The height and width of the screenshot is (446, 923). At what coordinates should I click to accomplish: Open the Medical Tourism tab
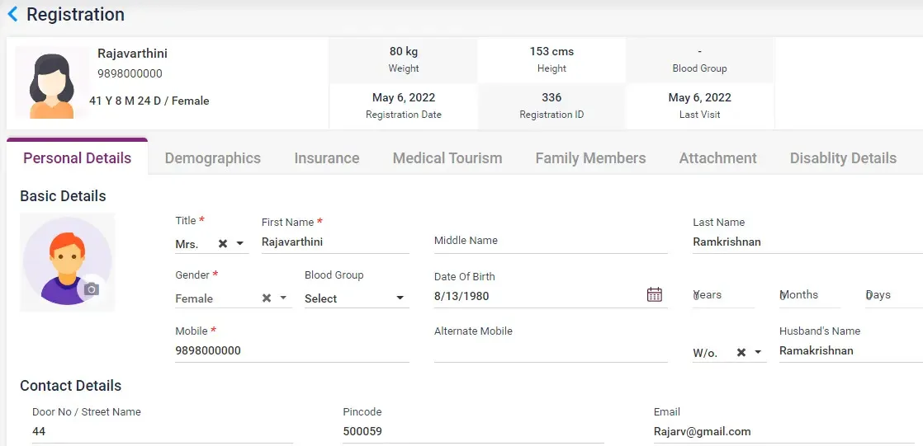447,158
